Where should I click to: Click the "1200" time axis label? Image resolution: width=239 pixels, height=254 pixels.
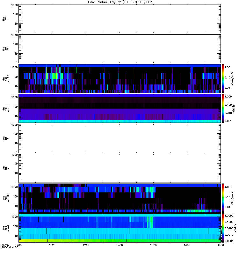click(x=18, y=245)
